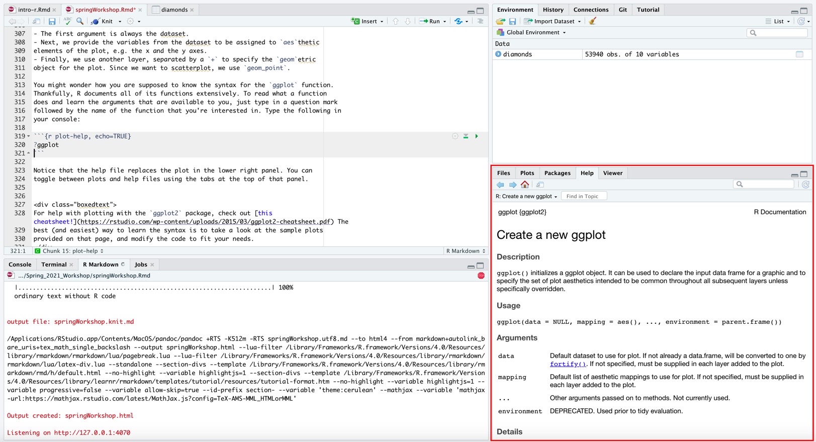This screenshot has height=442, width=816.
Task: Open the List view dropdown
Action: coord(788,22)
